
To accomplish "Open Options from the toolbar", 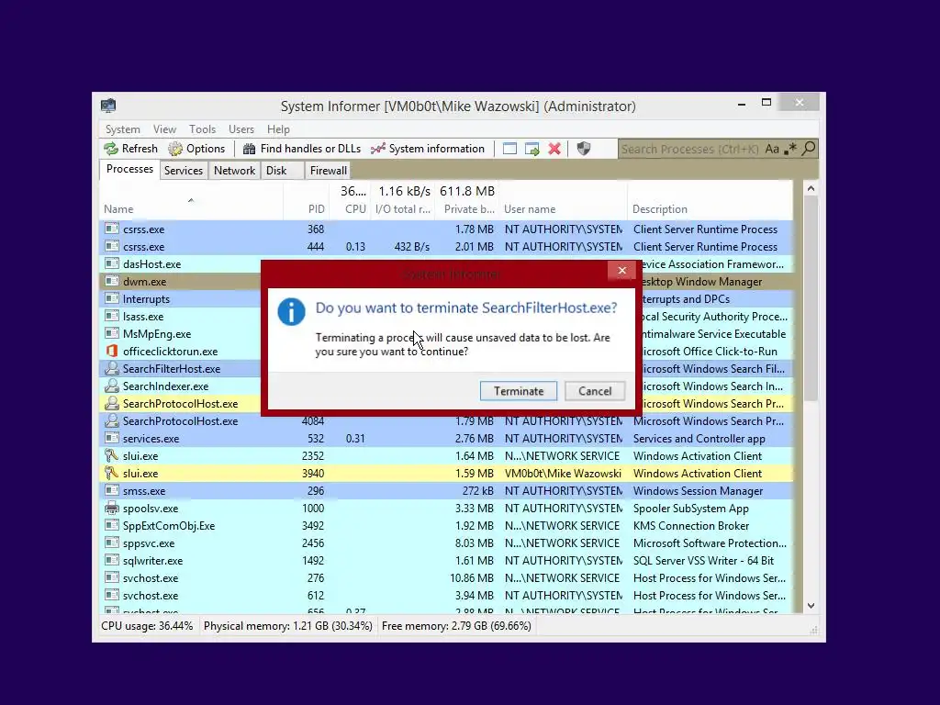I will (196, 149).
